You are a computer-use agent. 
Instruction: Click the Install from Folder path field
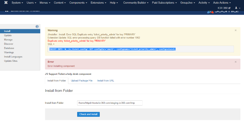[x=110, y=103]
